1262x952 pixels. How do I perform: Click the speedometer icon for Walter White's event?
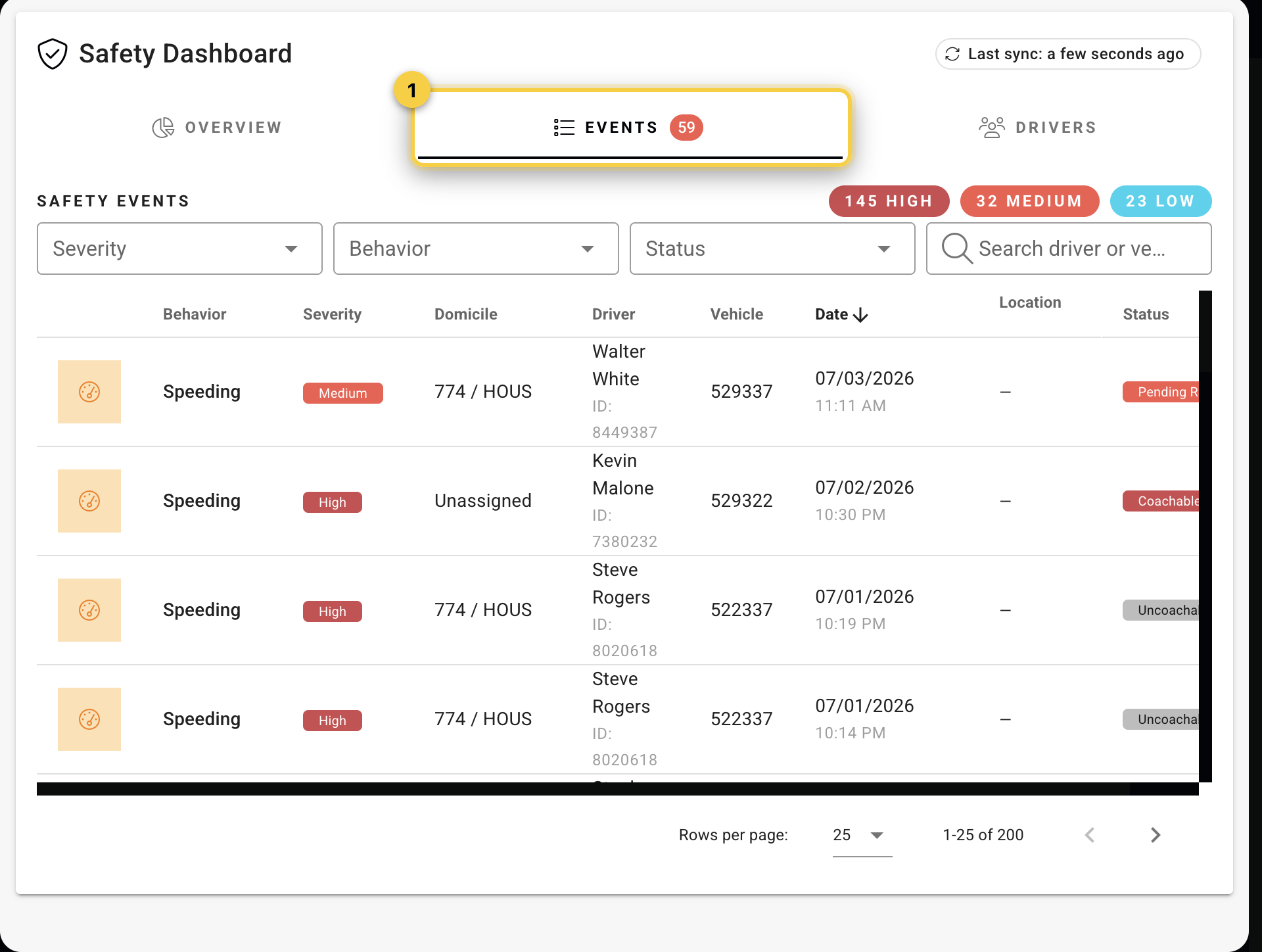coord(89,392)
